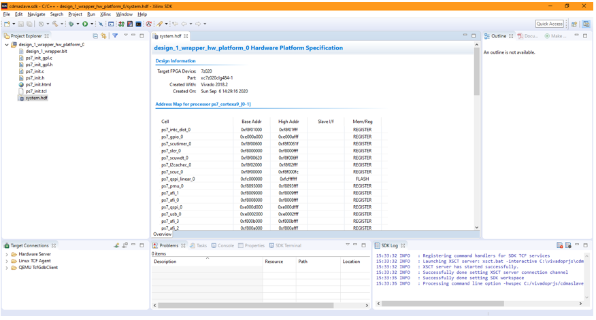The width and height of the screenshot is (596, 320).
Task: Maximize the system.hdf editor area
Action: coord(474,36)
